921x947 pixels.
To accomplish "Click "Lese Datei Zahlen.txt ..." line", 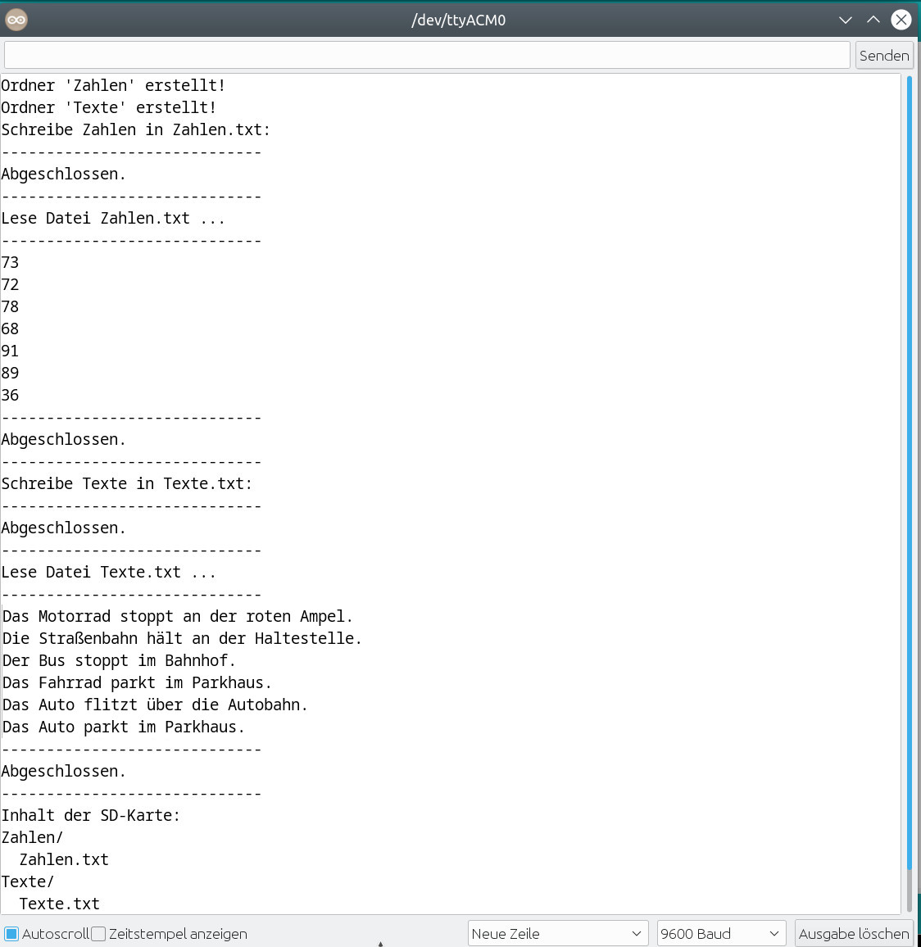I will tap(113, 219).
